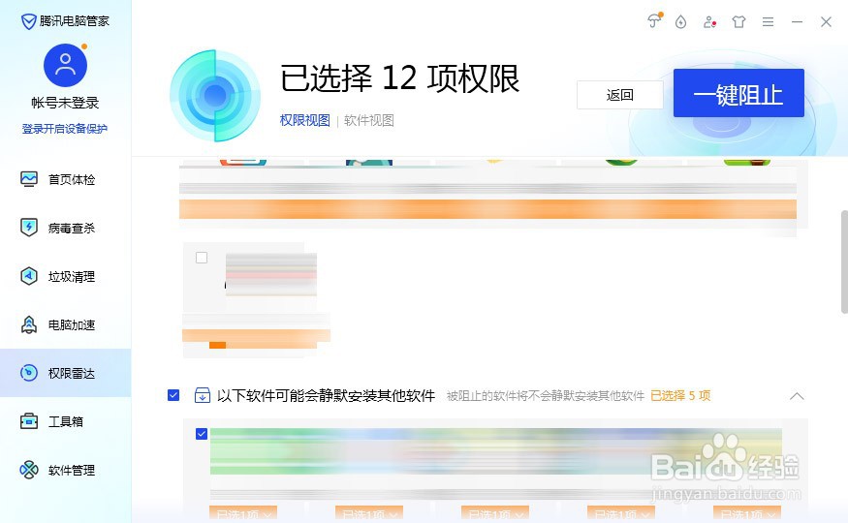This screenshot has width=848, height=523.
Task: Switch to 软件视图 tab
Action: (x=369, y=120)
